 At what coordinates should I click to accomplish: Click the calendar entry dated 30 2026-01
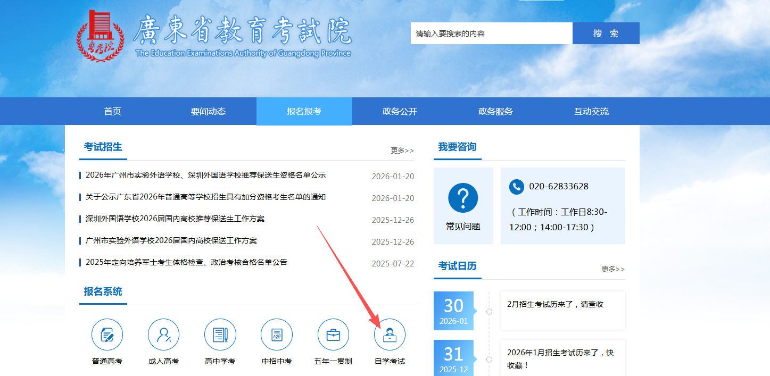click(x=453, y=311)
